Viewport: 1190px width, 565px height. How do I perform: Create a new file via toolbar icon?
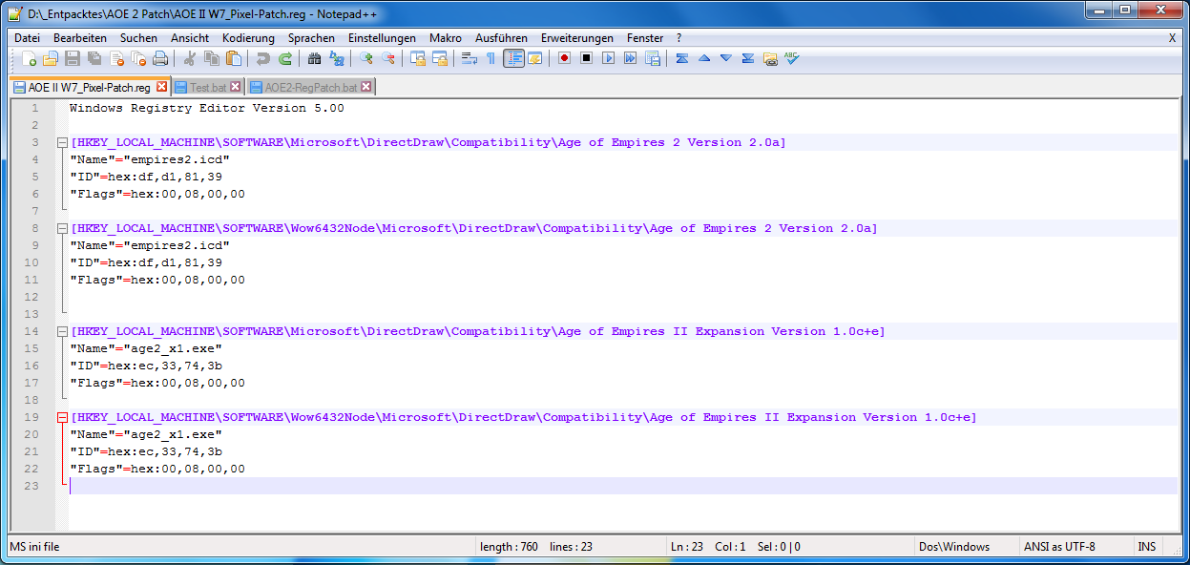tap(29, 58)
